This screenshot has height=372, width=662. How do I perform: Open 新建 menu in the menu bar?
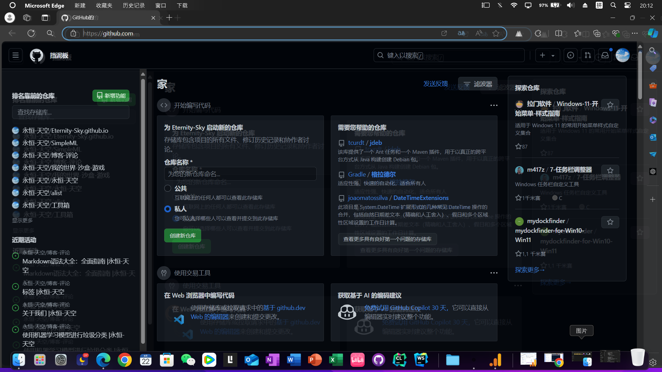pyautogui.click(x=80, y=6)
